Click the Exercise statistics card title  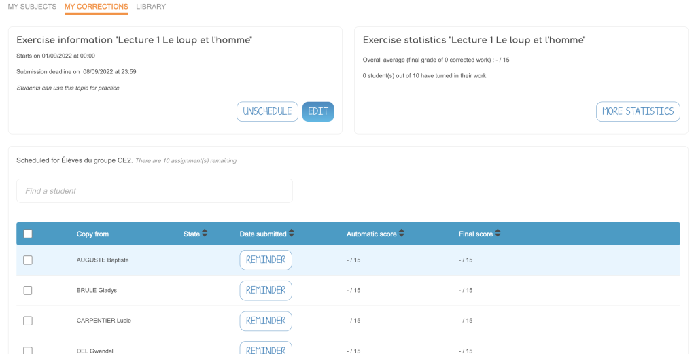[474, 40]
